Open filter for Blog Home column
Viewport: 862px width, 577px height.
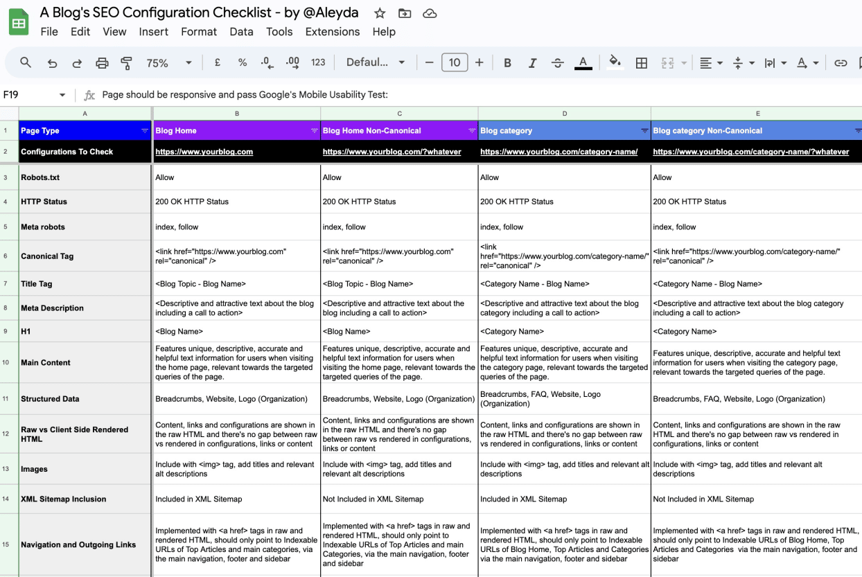[x=315, y=131]
